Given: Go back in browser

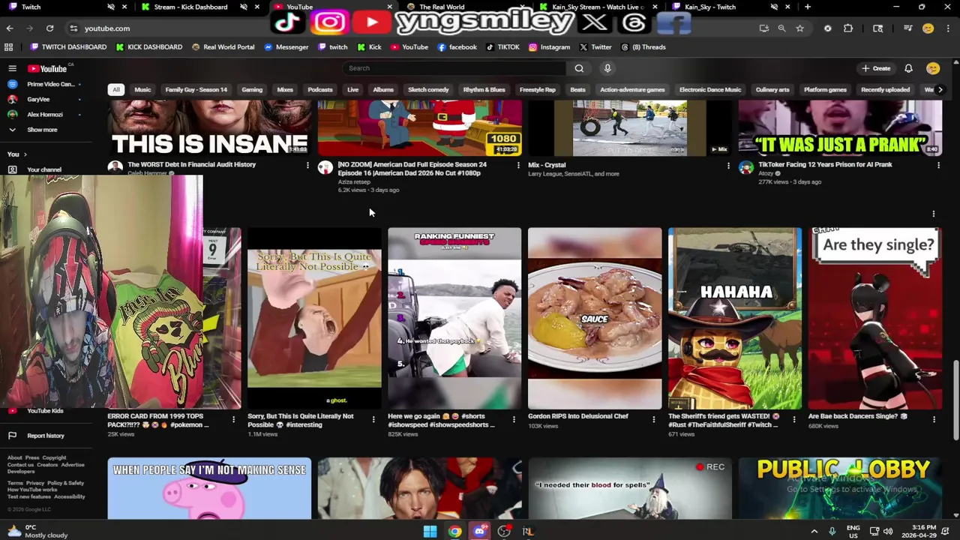Looking at the screenshot, I should coord(10,28).
